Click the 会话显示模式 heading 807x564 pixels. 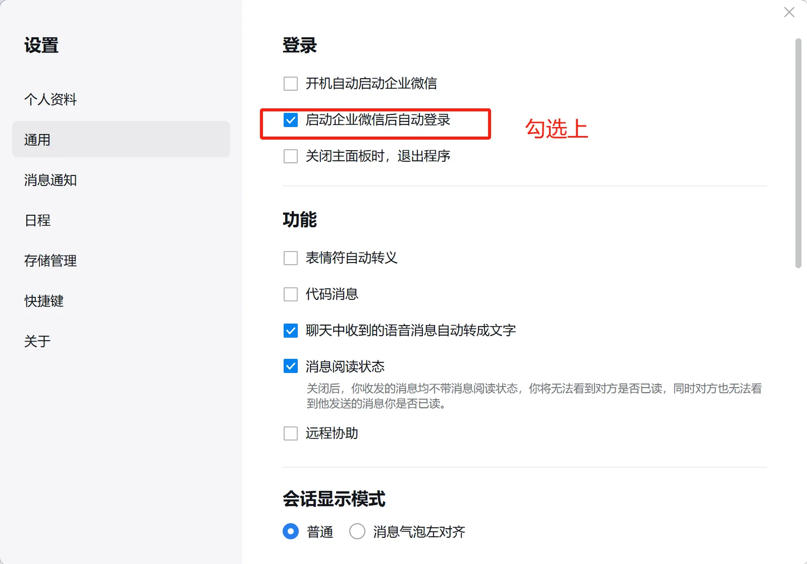334,499
